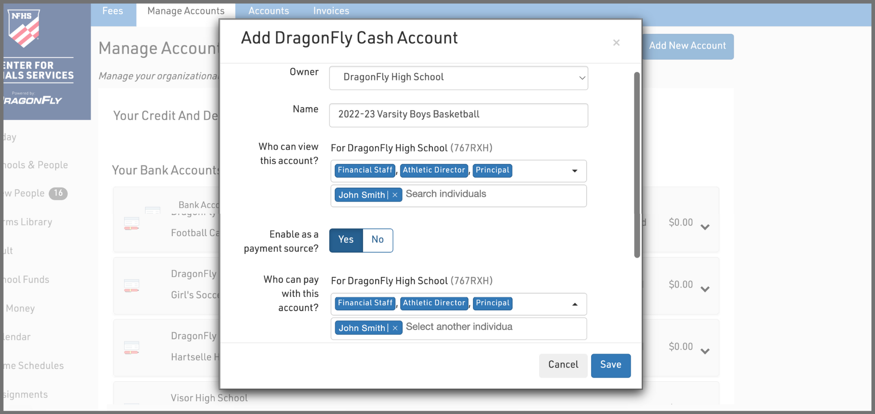Select No for enable as payment source
This screenshot has height=414, width=875.
coord(377,240)
